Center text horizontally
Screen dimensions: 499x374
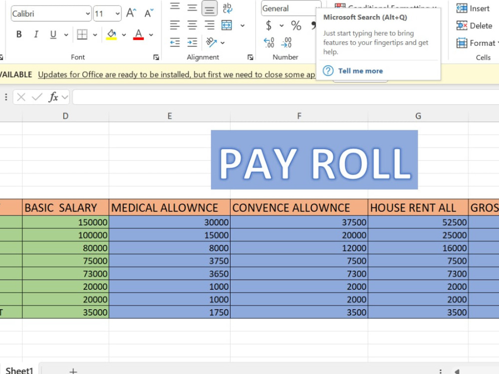click(192, 25)
